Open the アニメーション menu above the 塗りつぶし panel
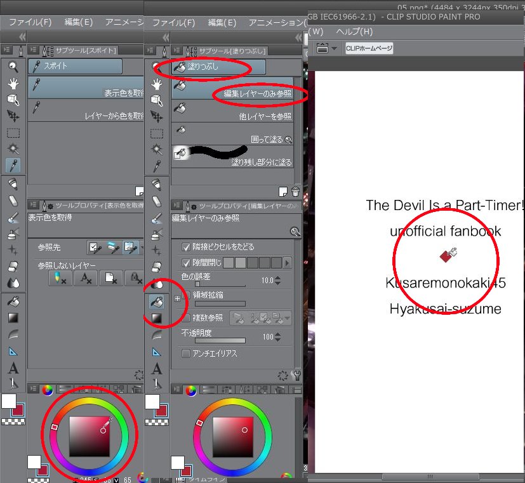This screenshot has height=483, width=525. pos(277,23)
